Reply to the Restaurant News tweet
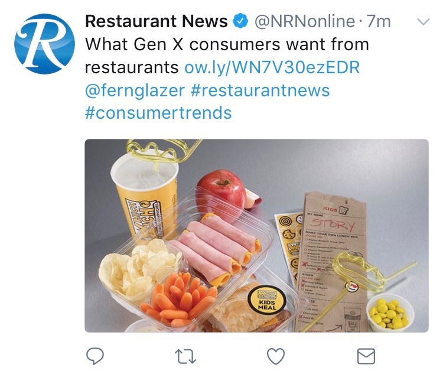The height and width of the screenshot is (374, 443). (95, 356)
